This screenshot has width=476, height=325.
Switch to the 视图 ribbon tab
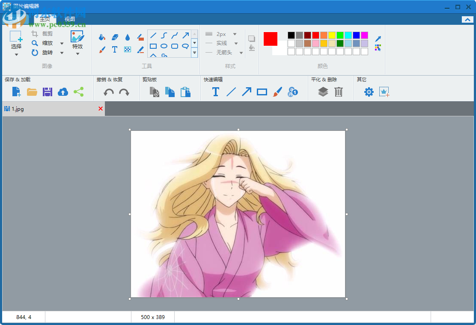tap(69, 19)
